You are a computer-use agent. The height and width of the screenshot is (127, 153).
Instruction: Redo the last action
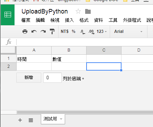(43, 31)
